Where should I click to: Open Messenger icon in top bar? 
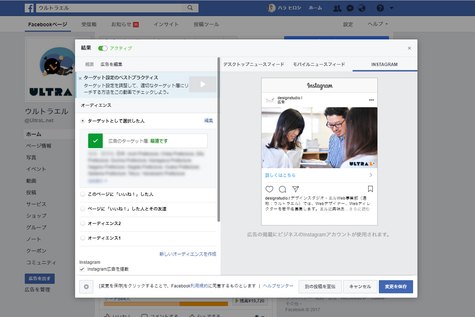350,8
